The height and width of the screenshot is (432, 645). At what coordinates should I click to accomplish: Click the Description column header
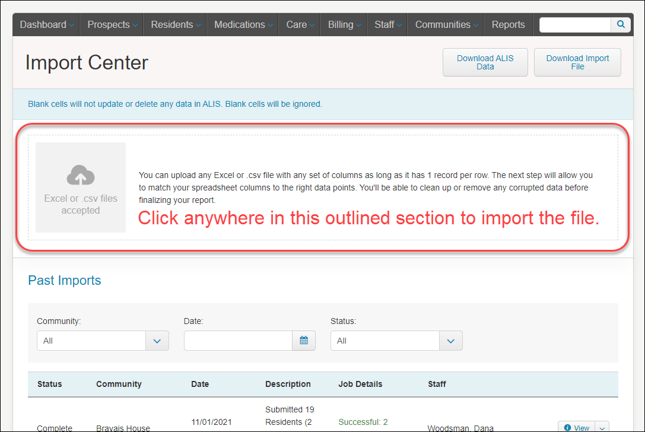(288, 385)
